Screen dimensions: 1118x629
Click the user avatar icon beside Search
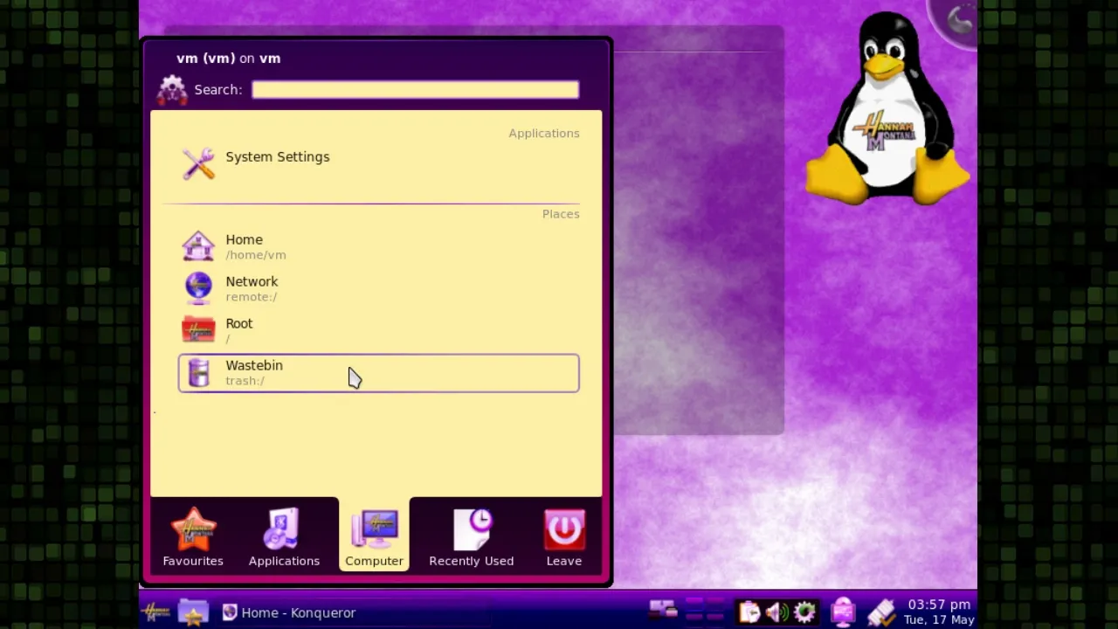click(x=172, y=89)
